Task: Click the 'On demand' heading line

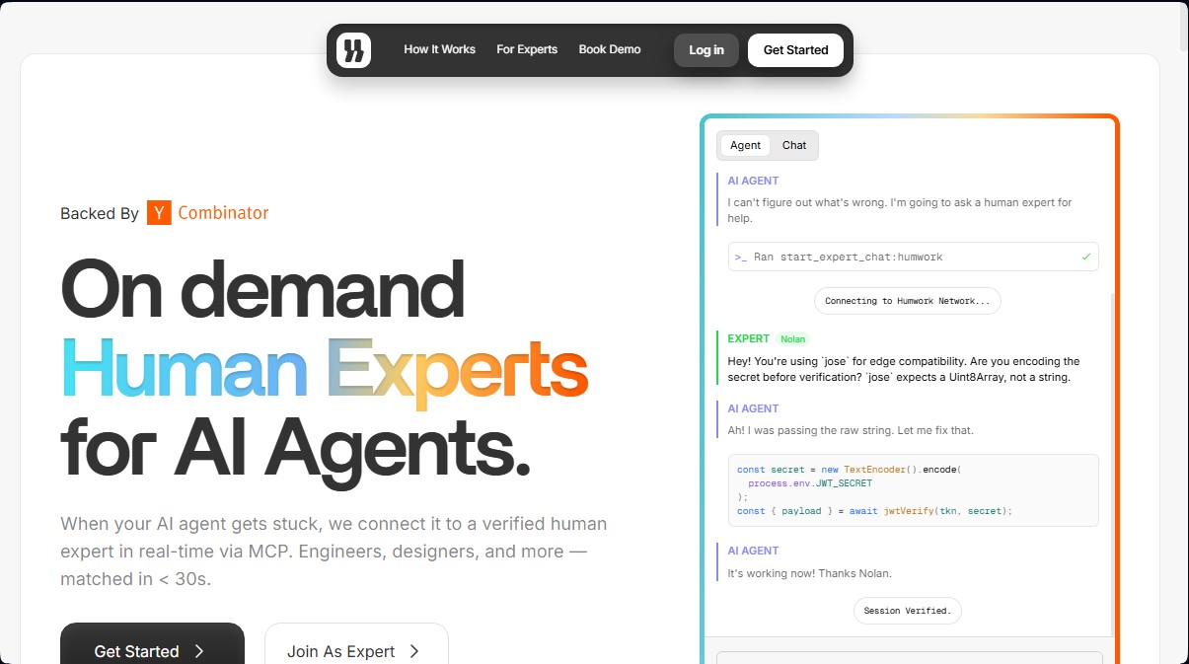Action: point(262,290)
